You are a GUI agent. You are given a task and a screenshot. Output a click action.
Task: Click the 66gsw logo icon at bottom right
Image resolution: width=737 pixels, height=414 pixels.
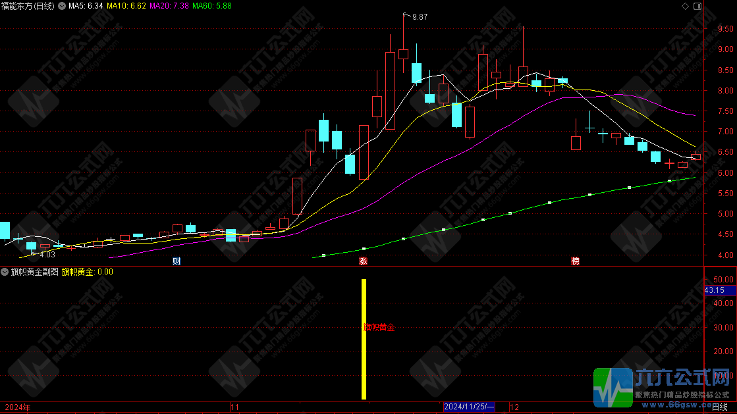pyautogui.click(x=613, y=388)
